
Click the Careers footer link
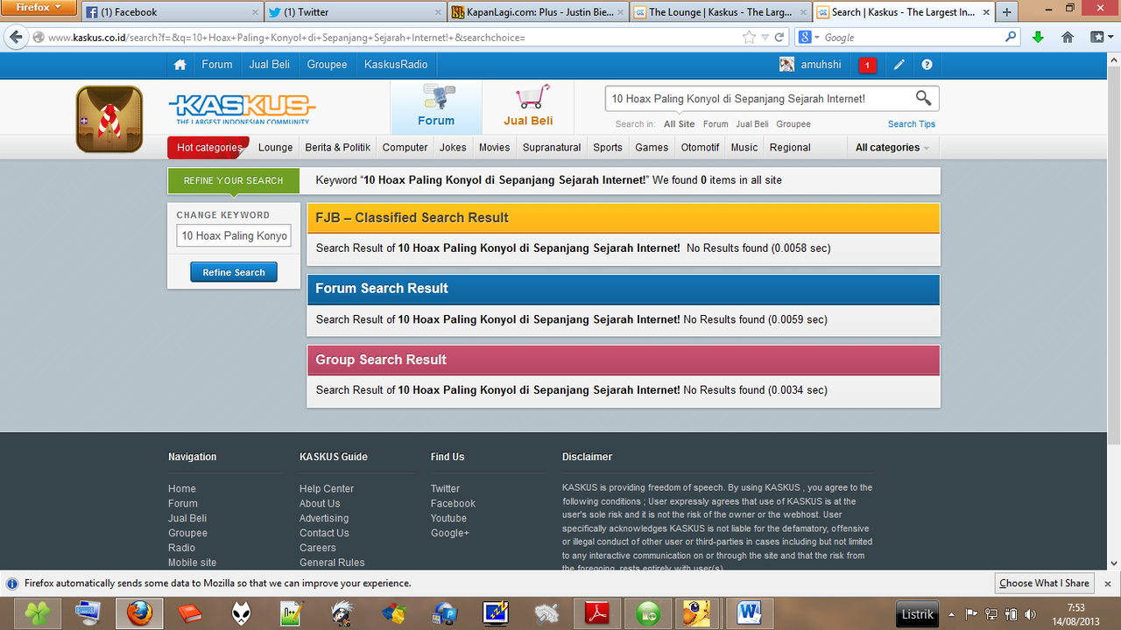318,548
